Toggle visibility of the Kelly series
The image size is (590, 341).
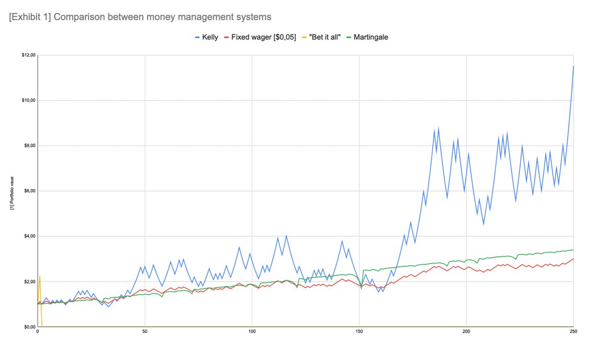coord(204,37)
